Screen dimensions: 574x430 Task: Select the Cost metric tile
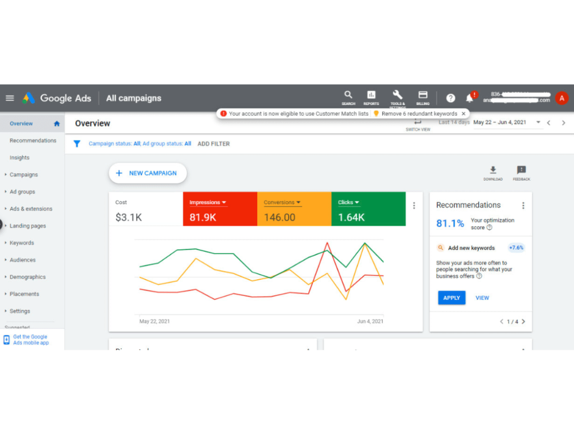coord(146,209)
